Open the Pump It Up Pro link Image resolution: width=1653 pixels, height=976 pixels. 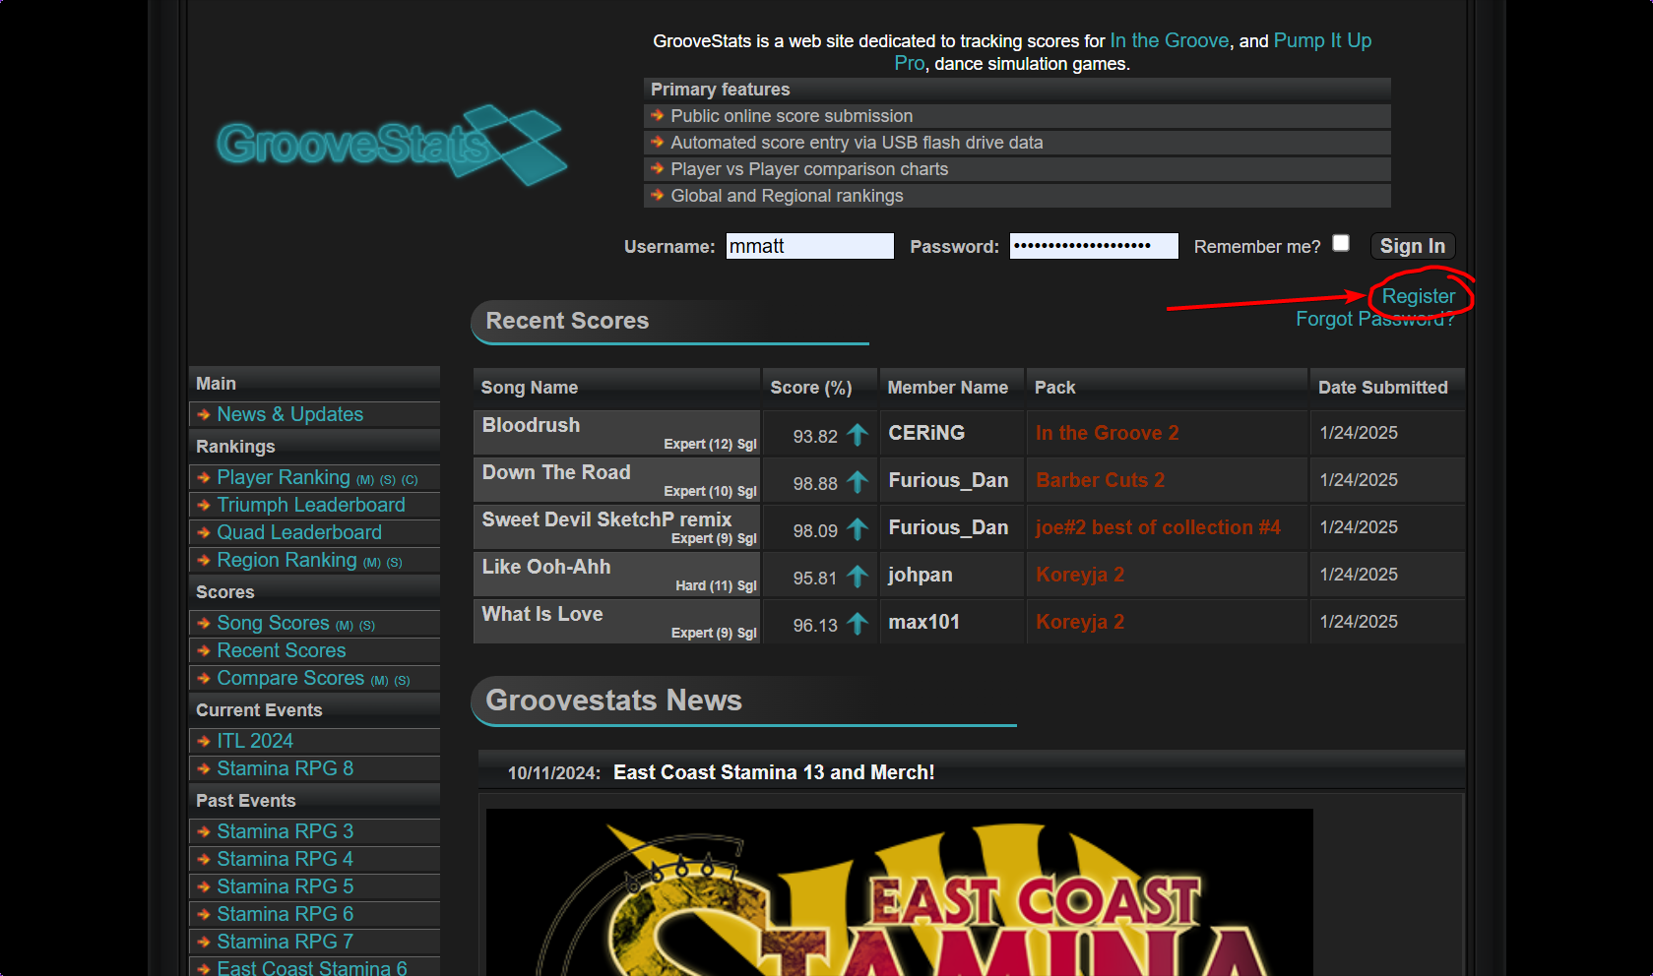coord(1321,41)
